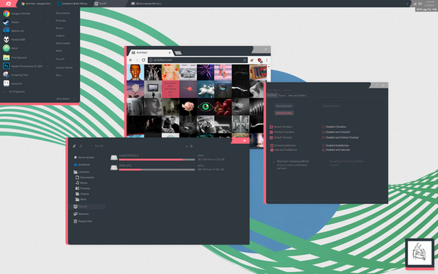Switch to the Chrome taskbar item
The width and height of the screenshot is (438, 274).
tap(36, 3)
